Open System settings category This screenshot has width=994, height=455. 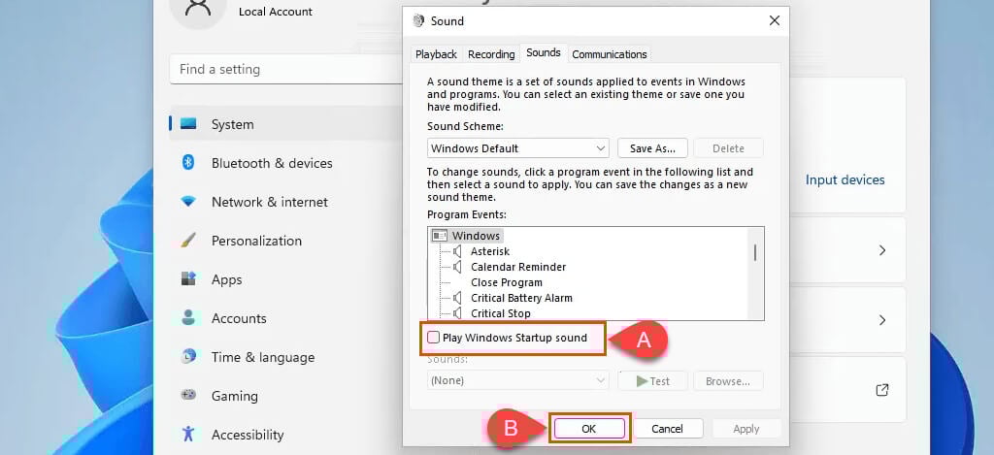[x=285, y=124]
